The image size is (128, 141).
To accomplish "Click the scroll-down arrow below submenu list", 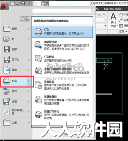I will tap(62, 126).
